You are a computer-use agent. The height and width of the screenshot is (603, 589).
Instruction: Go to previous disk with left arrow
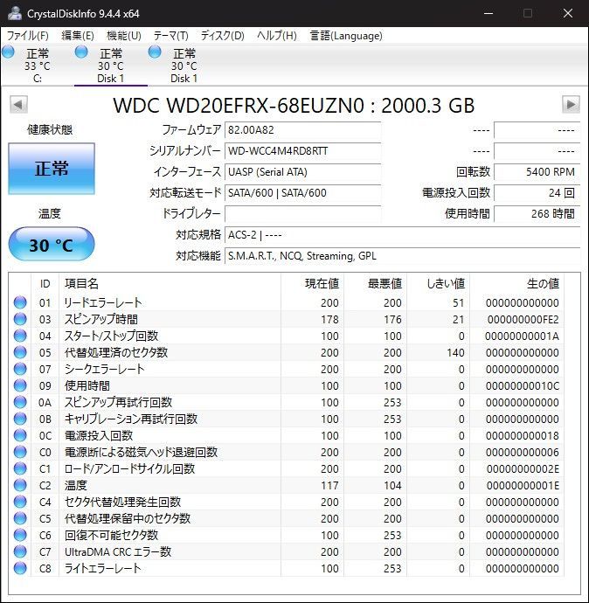(17, 105)
